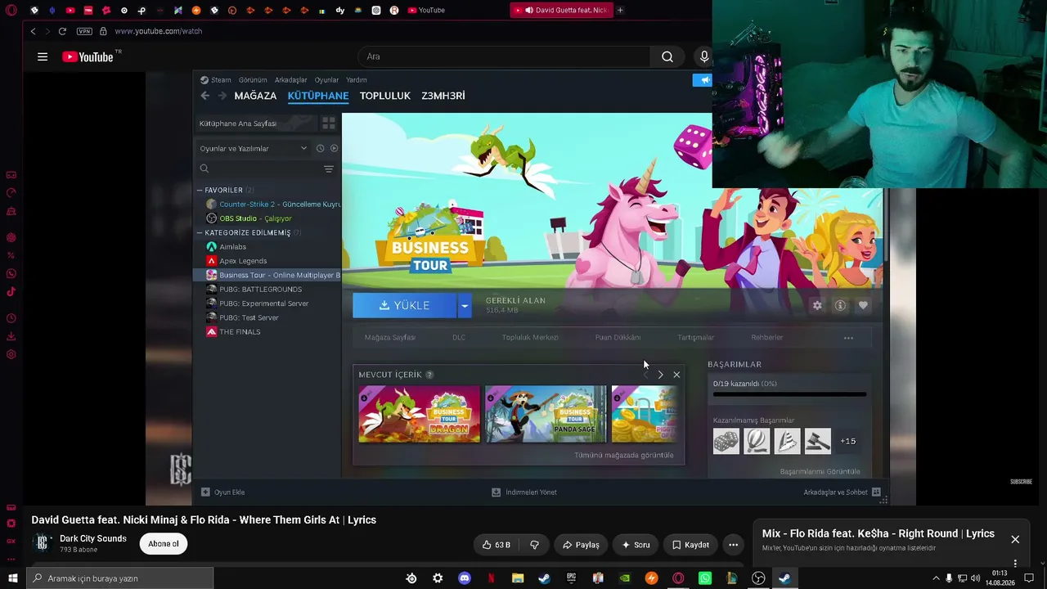Open Mağaza Sayfası link for Business Tour
This screenshot has width=1047, height=589.
(x=390, y=337)
